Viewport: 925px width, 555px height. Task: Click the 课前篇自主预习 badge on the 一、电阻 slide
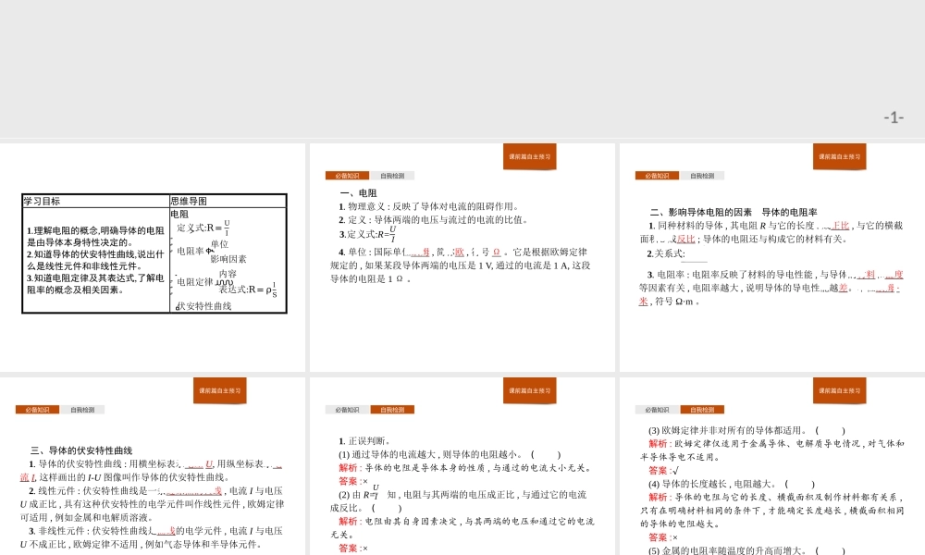click(x=529, y=156)
